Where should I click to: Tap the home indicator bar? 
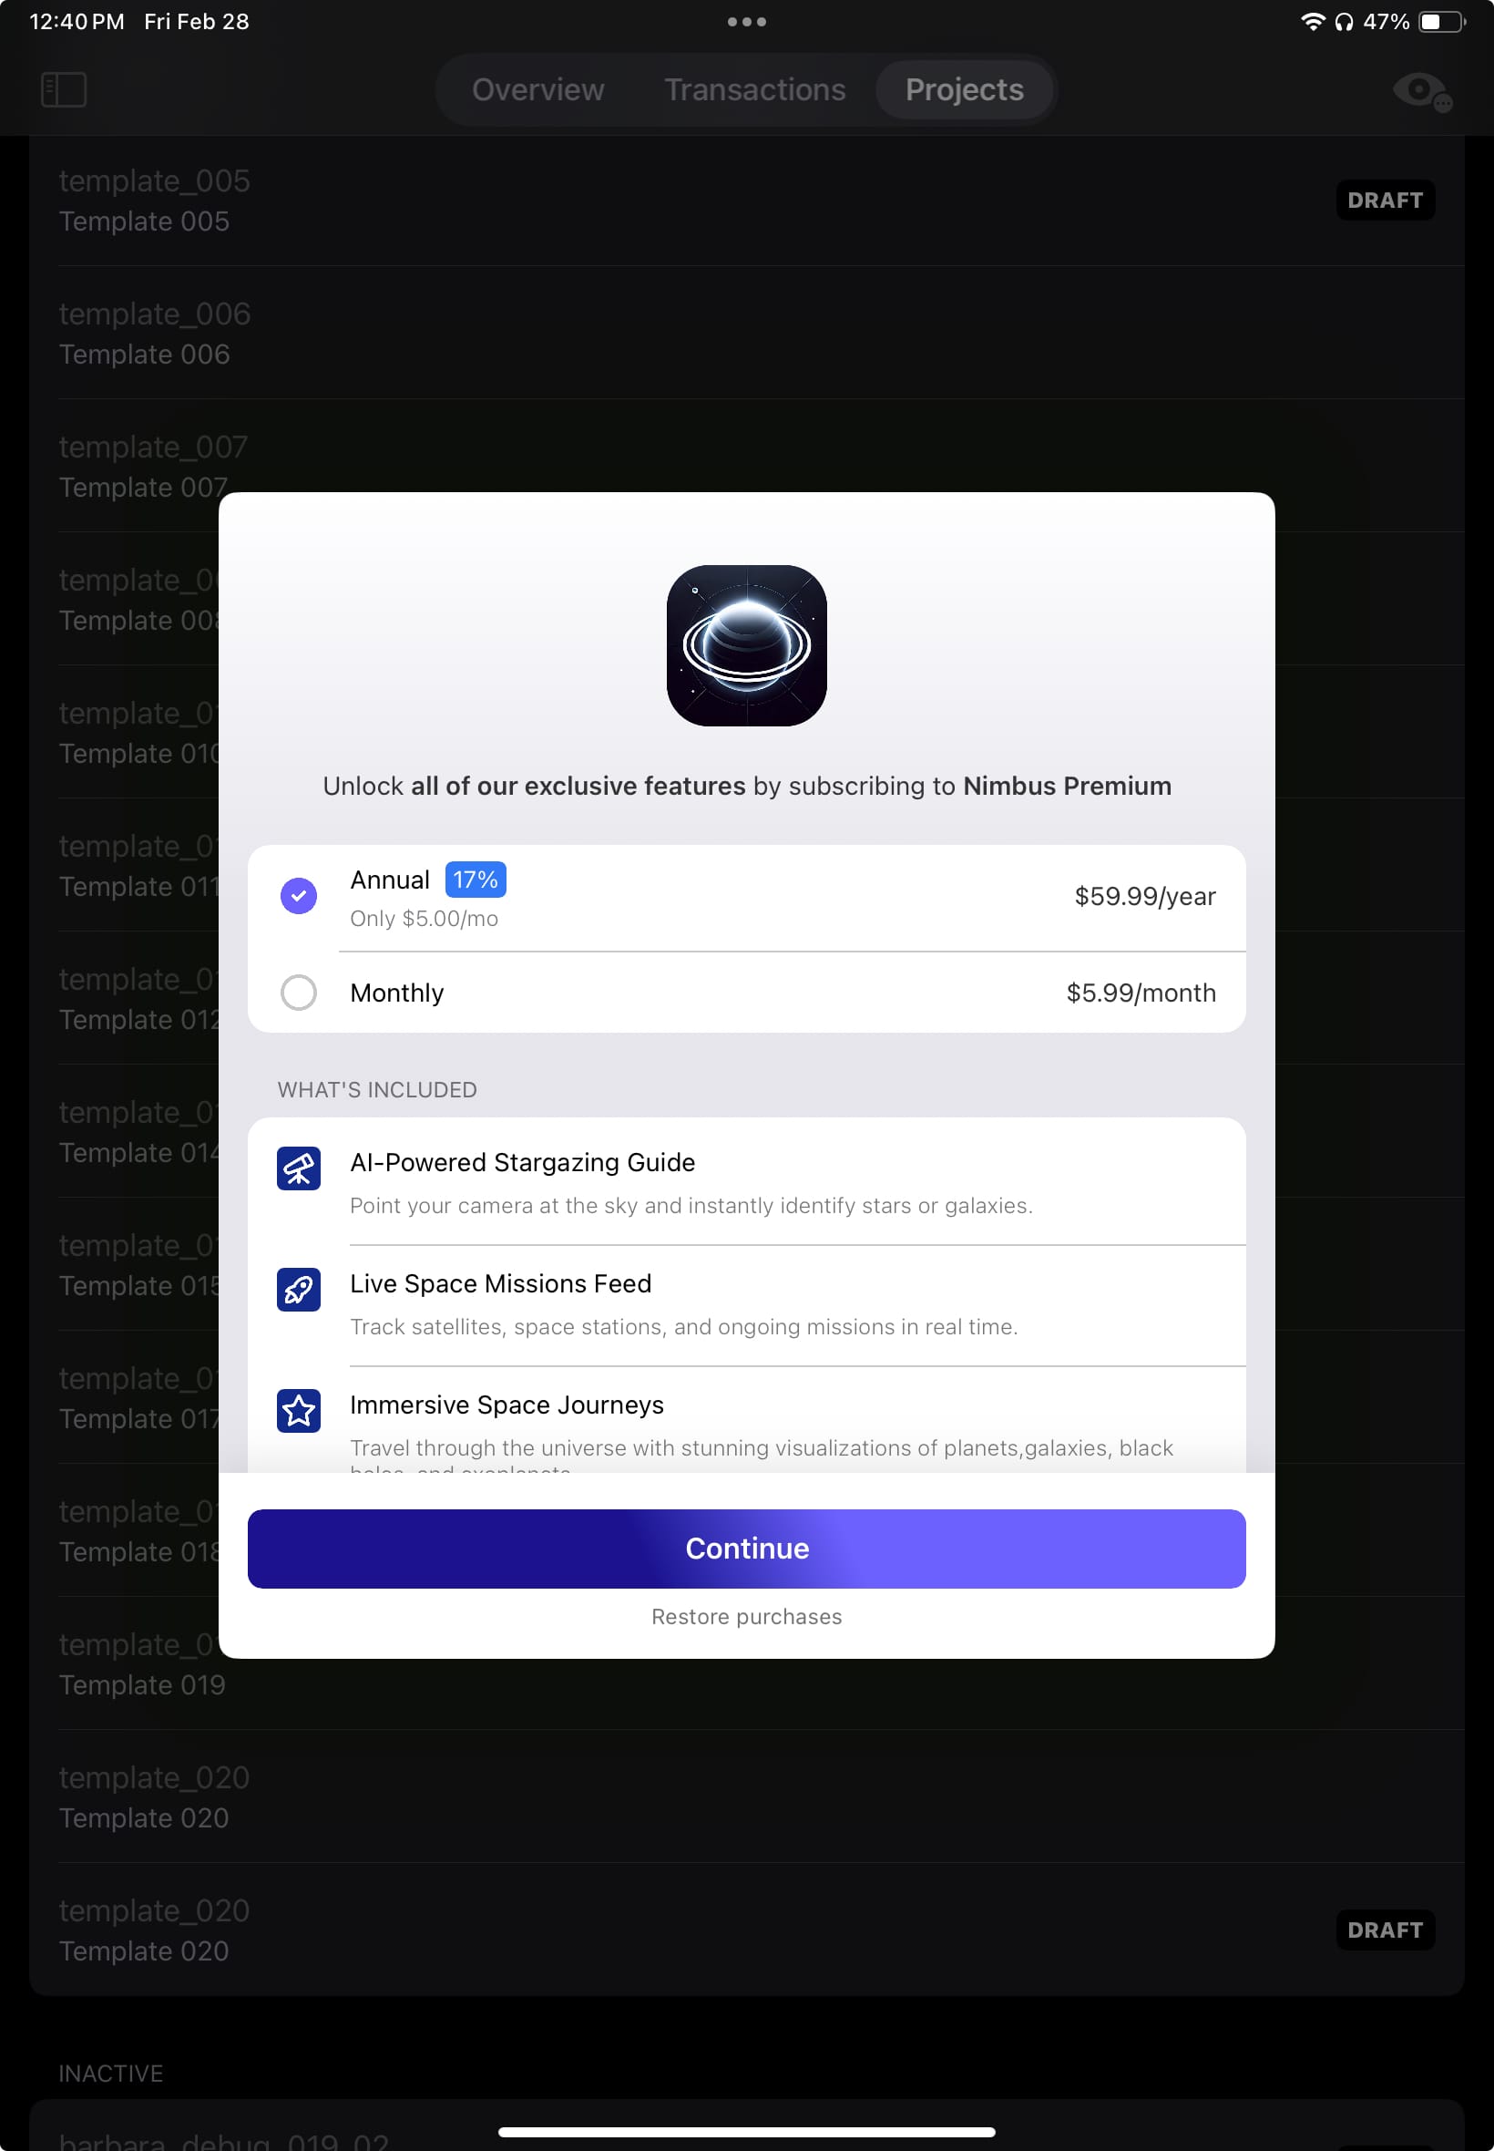[746, 2130]
